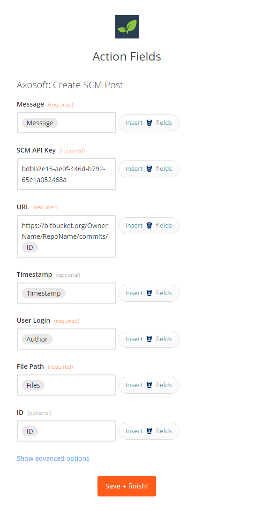Select the Message tag in Message field
The image size is (254, 511).
coord(40,123)
